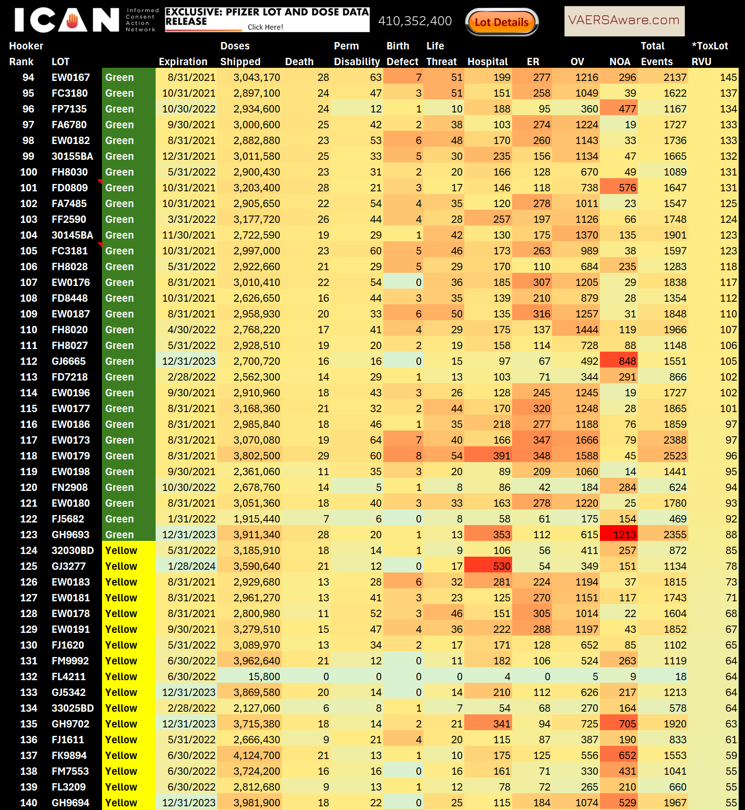
Task: Click ToxLot RVU value 145 for EW0167
Action: pyautogui.click(x=713, y=77)
